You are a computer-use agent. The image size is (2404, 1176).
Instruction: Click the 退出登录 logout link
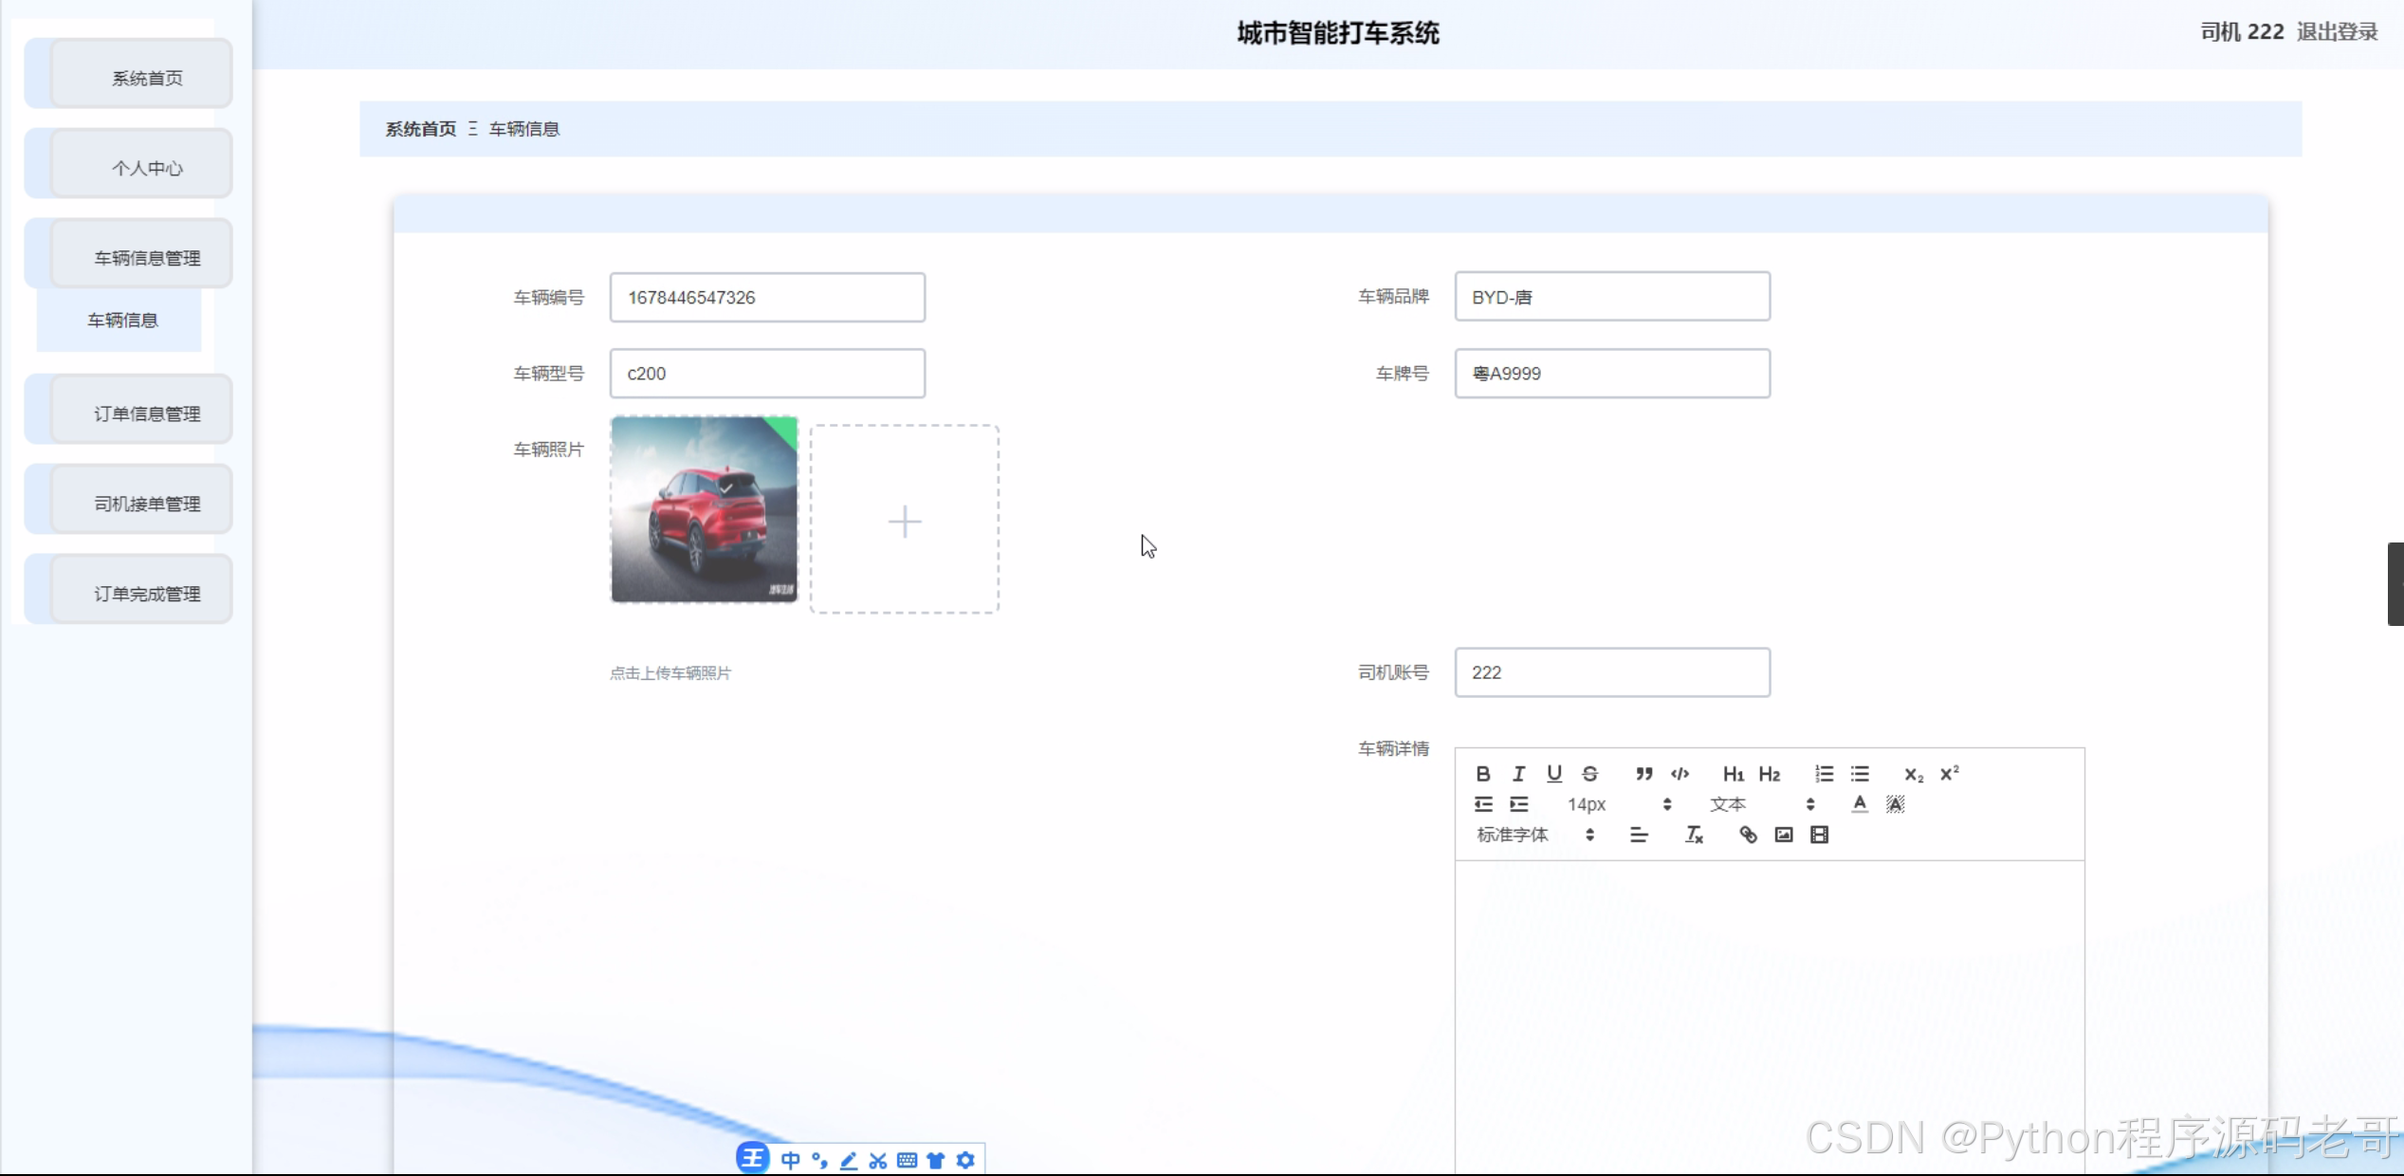[2337, 32]
